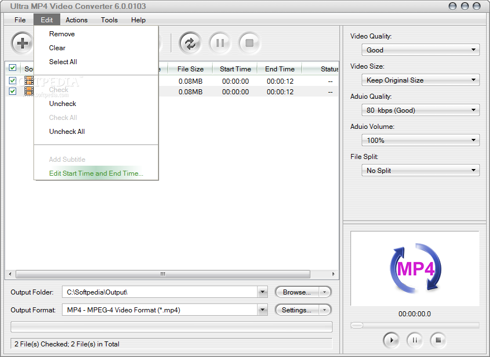The height and width of the screenshot is (357, 490).
Task: Click second row's Start Time 00:00:00
Action: [x=236, y=92]
